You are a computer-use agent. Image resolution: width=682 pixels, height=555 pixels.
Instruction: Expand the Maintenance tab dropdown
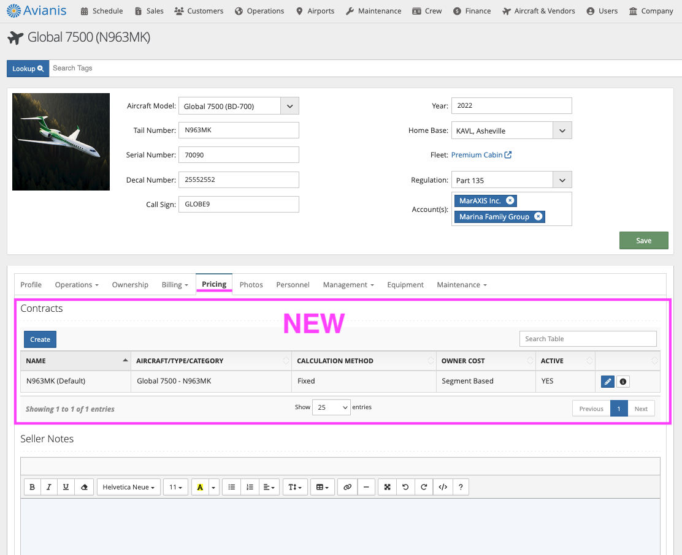[462, 285]
